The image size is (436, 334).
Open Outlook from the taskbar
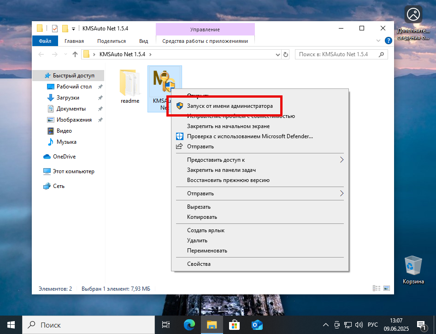click(x=257, y=325)
